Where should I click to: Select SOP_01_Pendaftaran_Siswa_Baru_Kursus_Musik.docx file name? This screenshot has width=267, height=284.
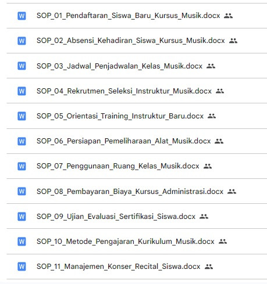pos(129,16)
